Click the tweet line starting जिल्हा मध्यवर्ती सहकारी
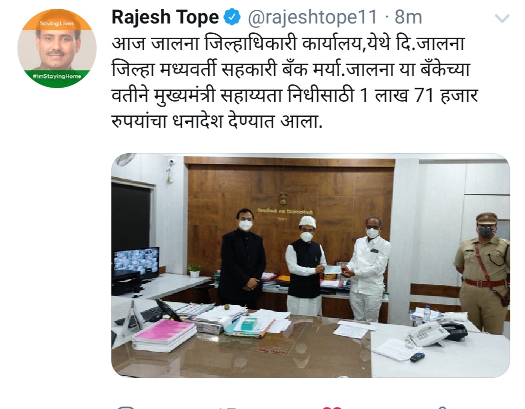Viewport: 525px width, 409px height. (291, 69)
